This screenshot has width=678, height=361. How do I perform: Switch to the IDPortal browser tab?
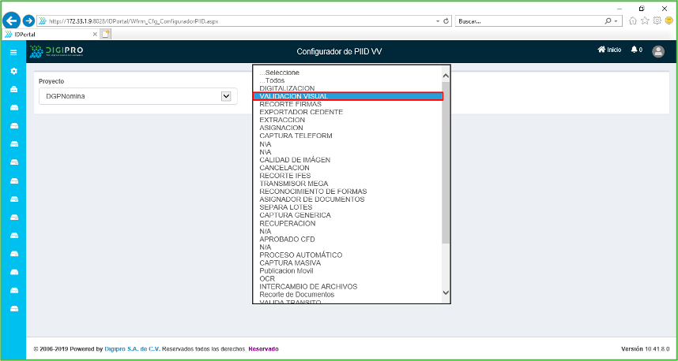[x=47, y=34]
